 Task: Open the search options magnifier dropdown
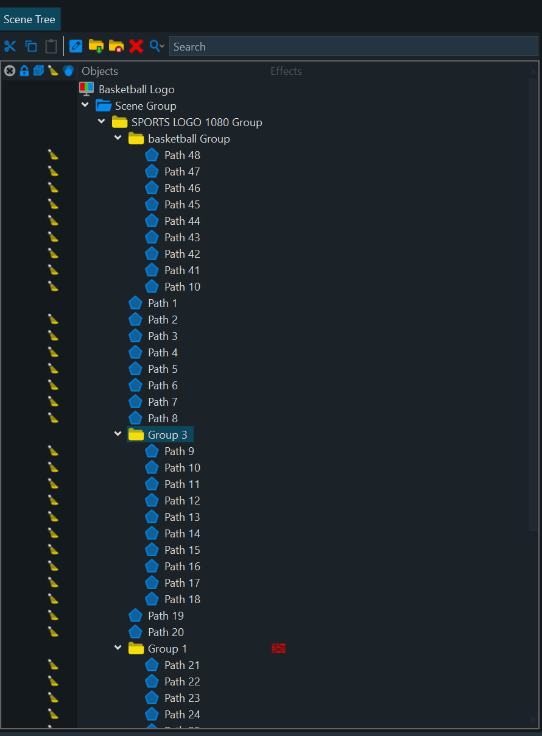coord(157,46)
